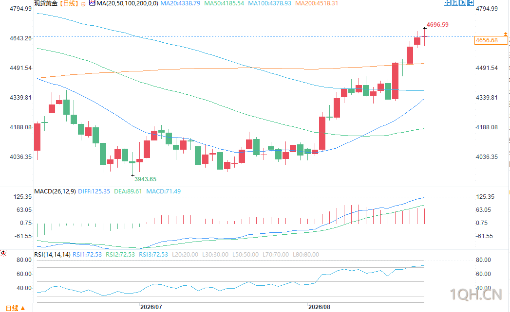
Task: Click the orange arrow above price tag
Action: click(x=505, y=34)
